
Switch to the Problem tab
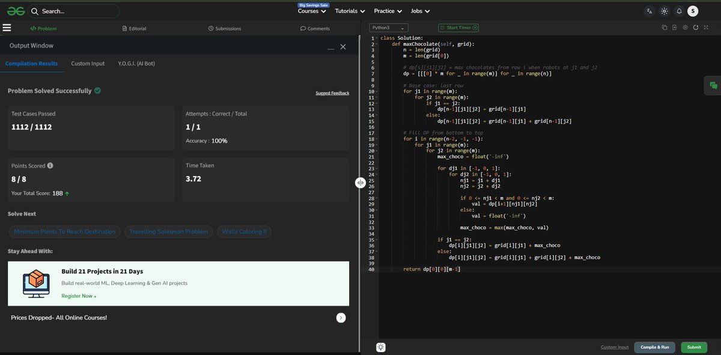43,28
